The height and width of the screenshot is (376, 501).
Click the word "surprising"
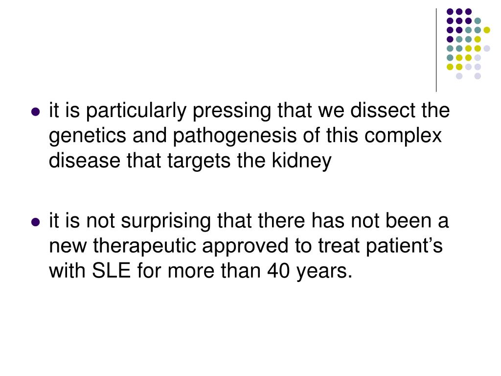pos(166,221)
